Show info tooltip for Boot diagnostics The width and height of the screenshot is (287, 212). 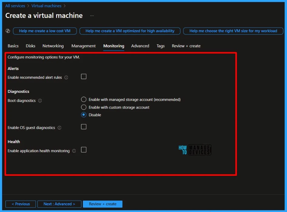pos(40,101)
